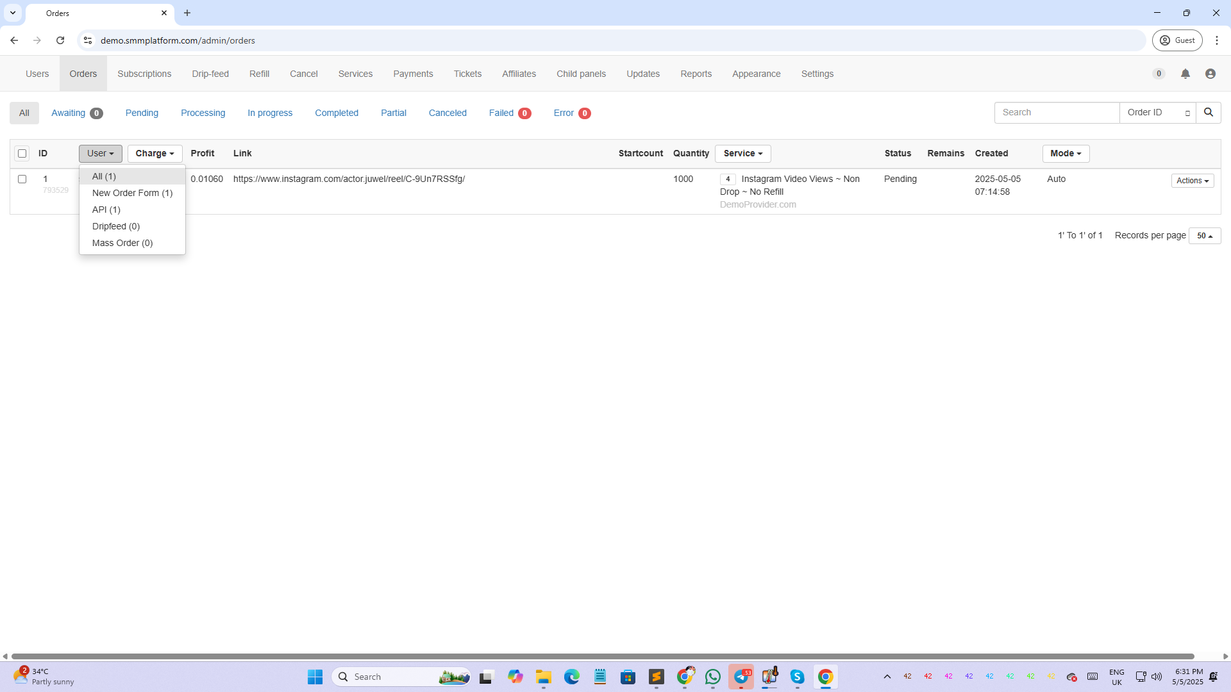Switch to the Pending orders tab
Image resolution: width=1231 pixels, height=692 pixels.
(142, 113)
